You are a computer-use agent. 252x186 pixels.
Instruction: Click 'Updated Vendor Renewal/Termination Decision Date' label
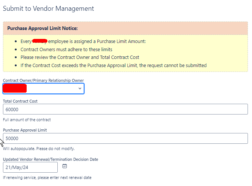(50, 159)
